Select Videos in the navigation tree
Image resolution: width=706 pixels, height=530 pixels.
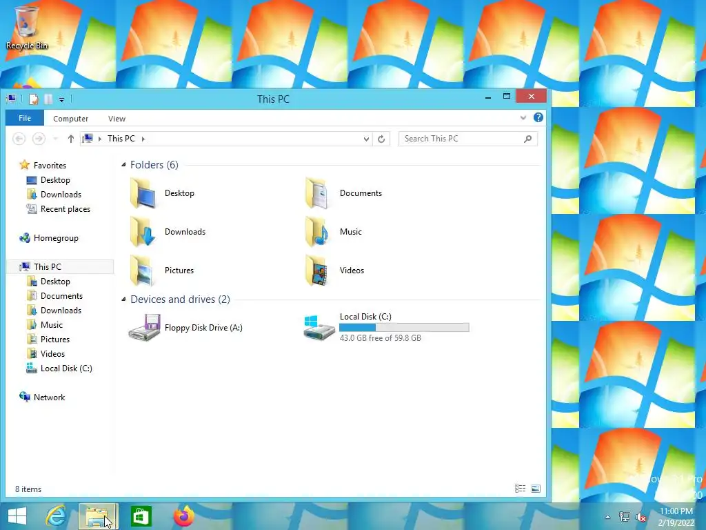[x=46, y=354]
